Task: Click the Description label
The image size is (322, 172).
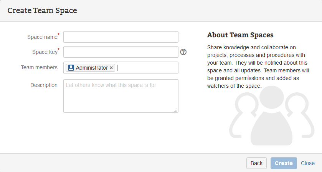Action: 44,85
